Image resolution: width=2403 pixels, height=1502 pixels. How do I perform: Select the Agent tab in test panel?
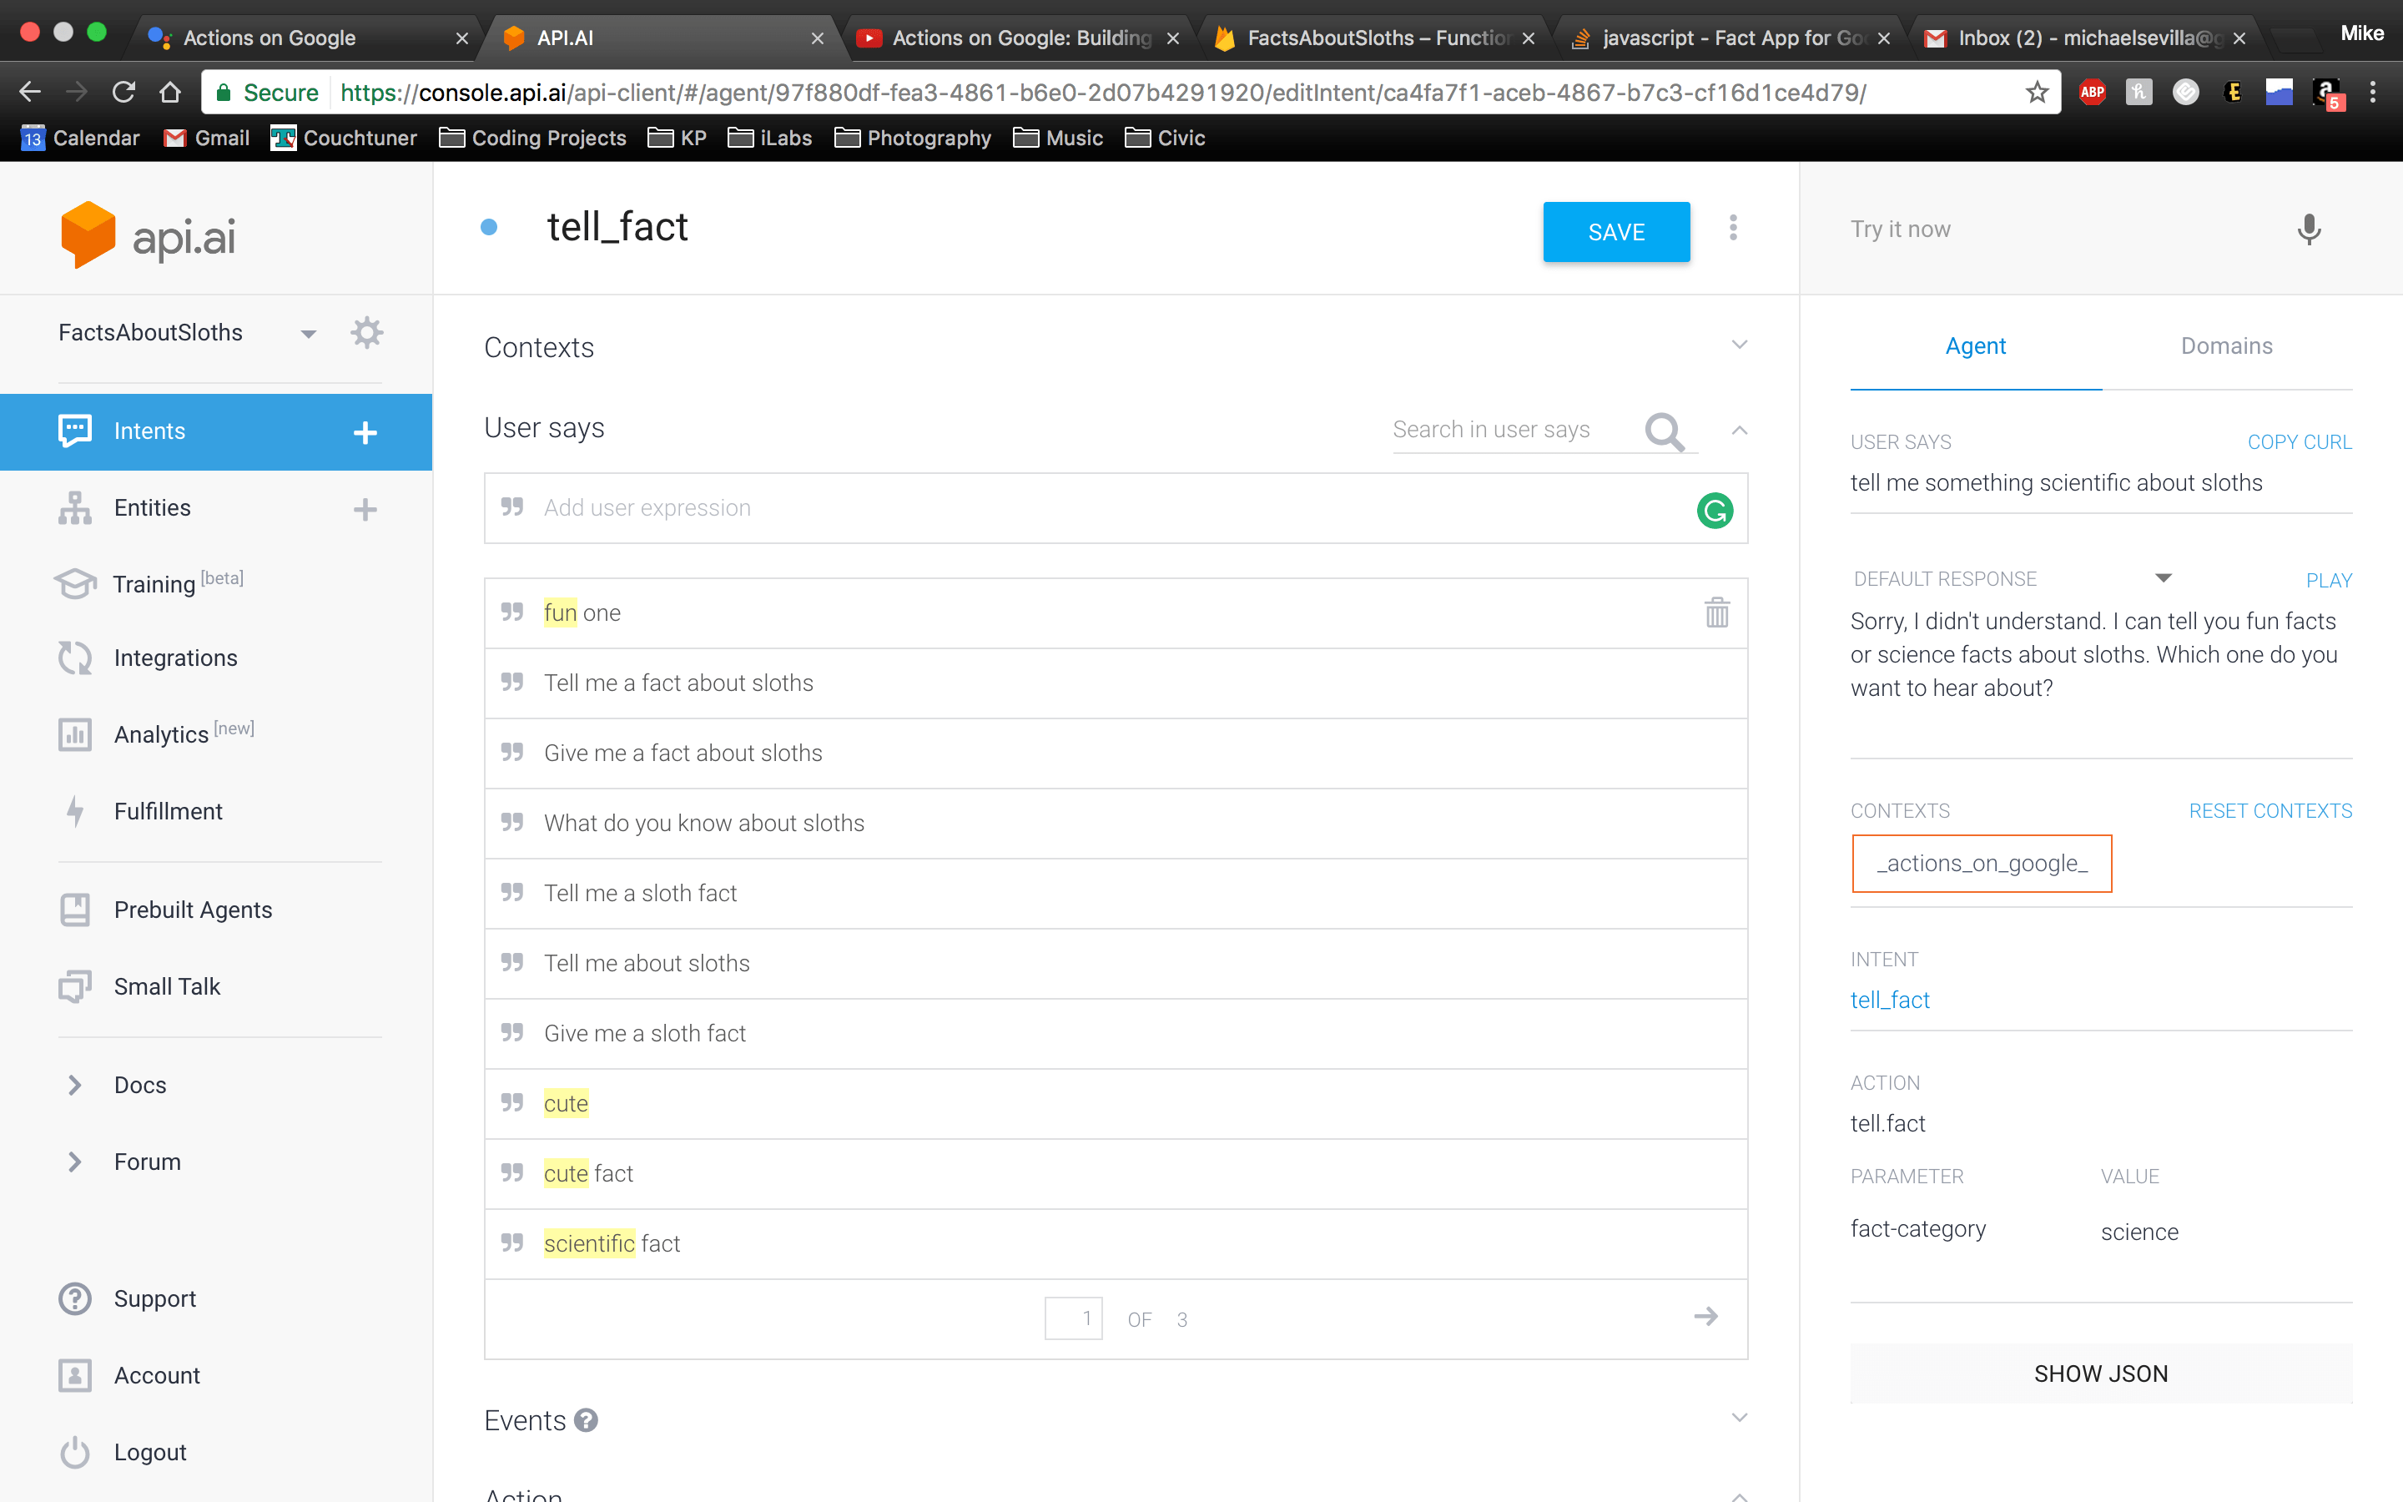click(x=1974, y=346)
